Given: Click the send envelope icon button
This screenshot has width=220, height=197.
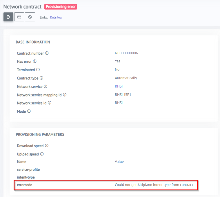Looking at the screenshot, I should point(19,17).
